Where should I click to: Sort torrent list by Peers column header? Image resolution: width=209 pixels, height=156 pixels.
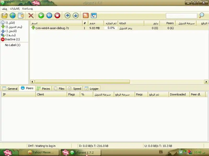pyautogui.click(x=167, y=23)
